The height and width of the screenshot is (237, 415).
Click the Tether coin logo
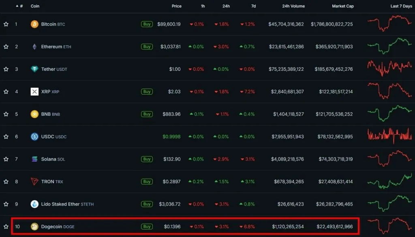(34, 69)
